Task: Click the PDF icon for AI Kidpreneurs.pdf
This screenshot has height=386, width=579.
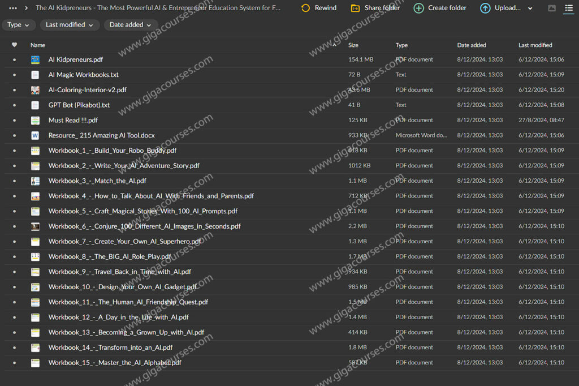Action: tap(35, 59)
